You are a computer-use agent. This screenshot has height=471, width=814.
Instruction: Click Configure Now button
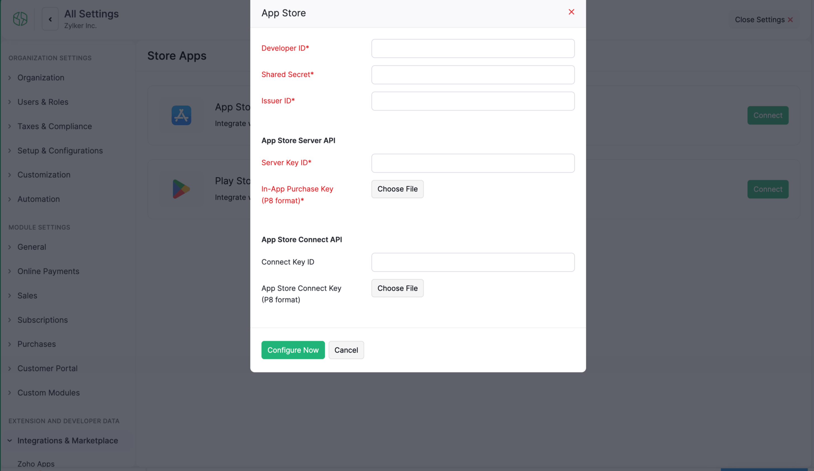(x=293, y=350)
